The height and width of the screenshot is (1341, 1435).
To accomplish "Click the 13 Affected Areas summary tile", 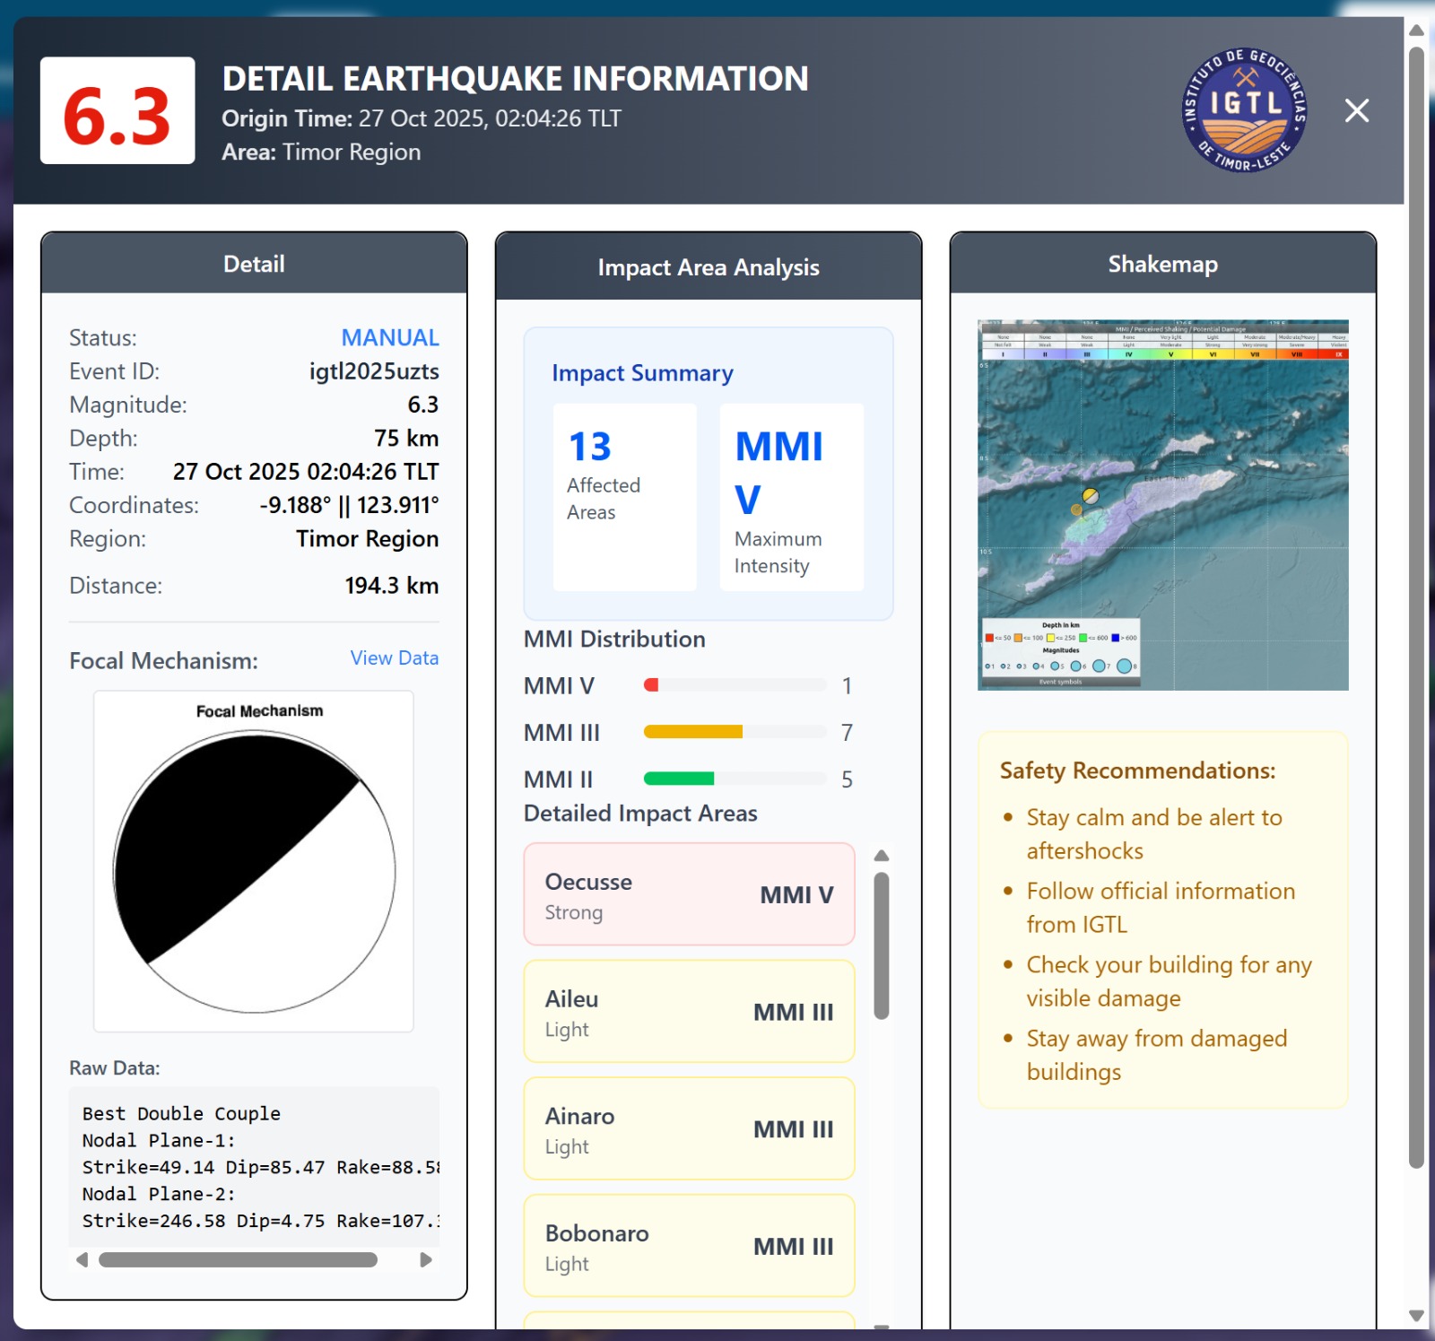I will pos(624,496).
